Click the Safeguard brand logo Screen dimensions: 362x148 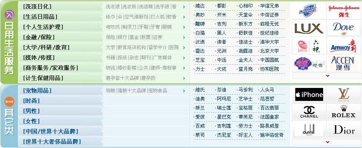point(309,10)
